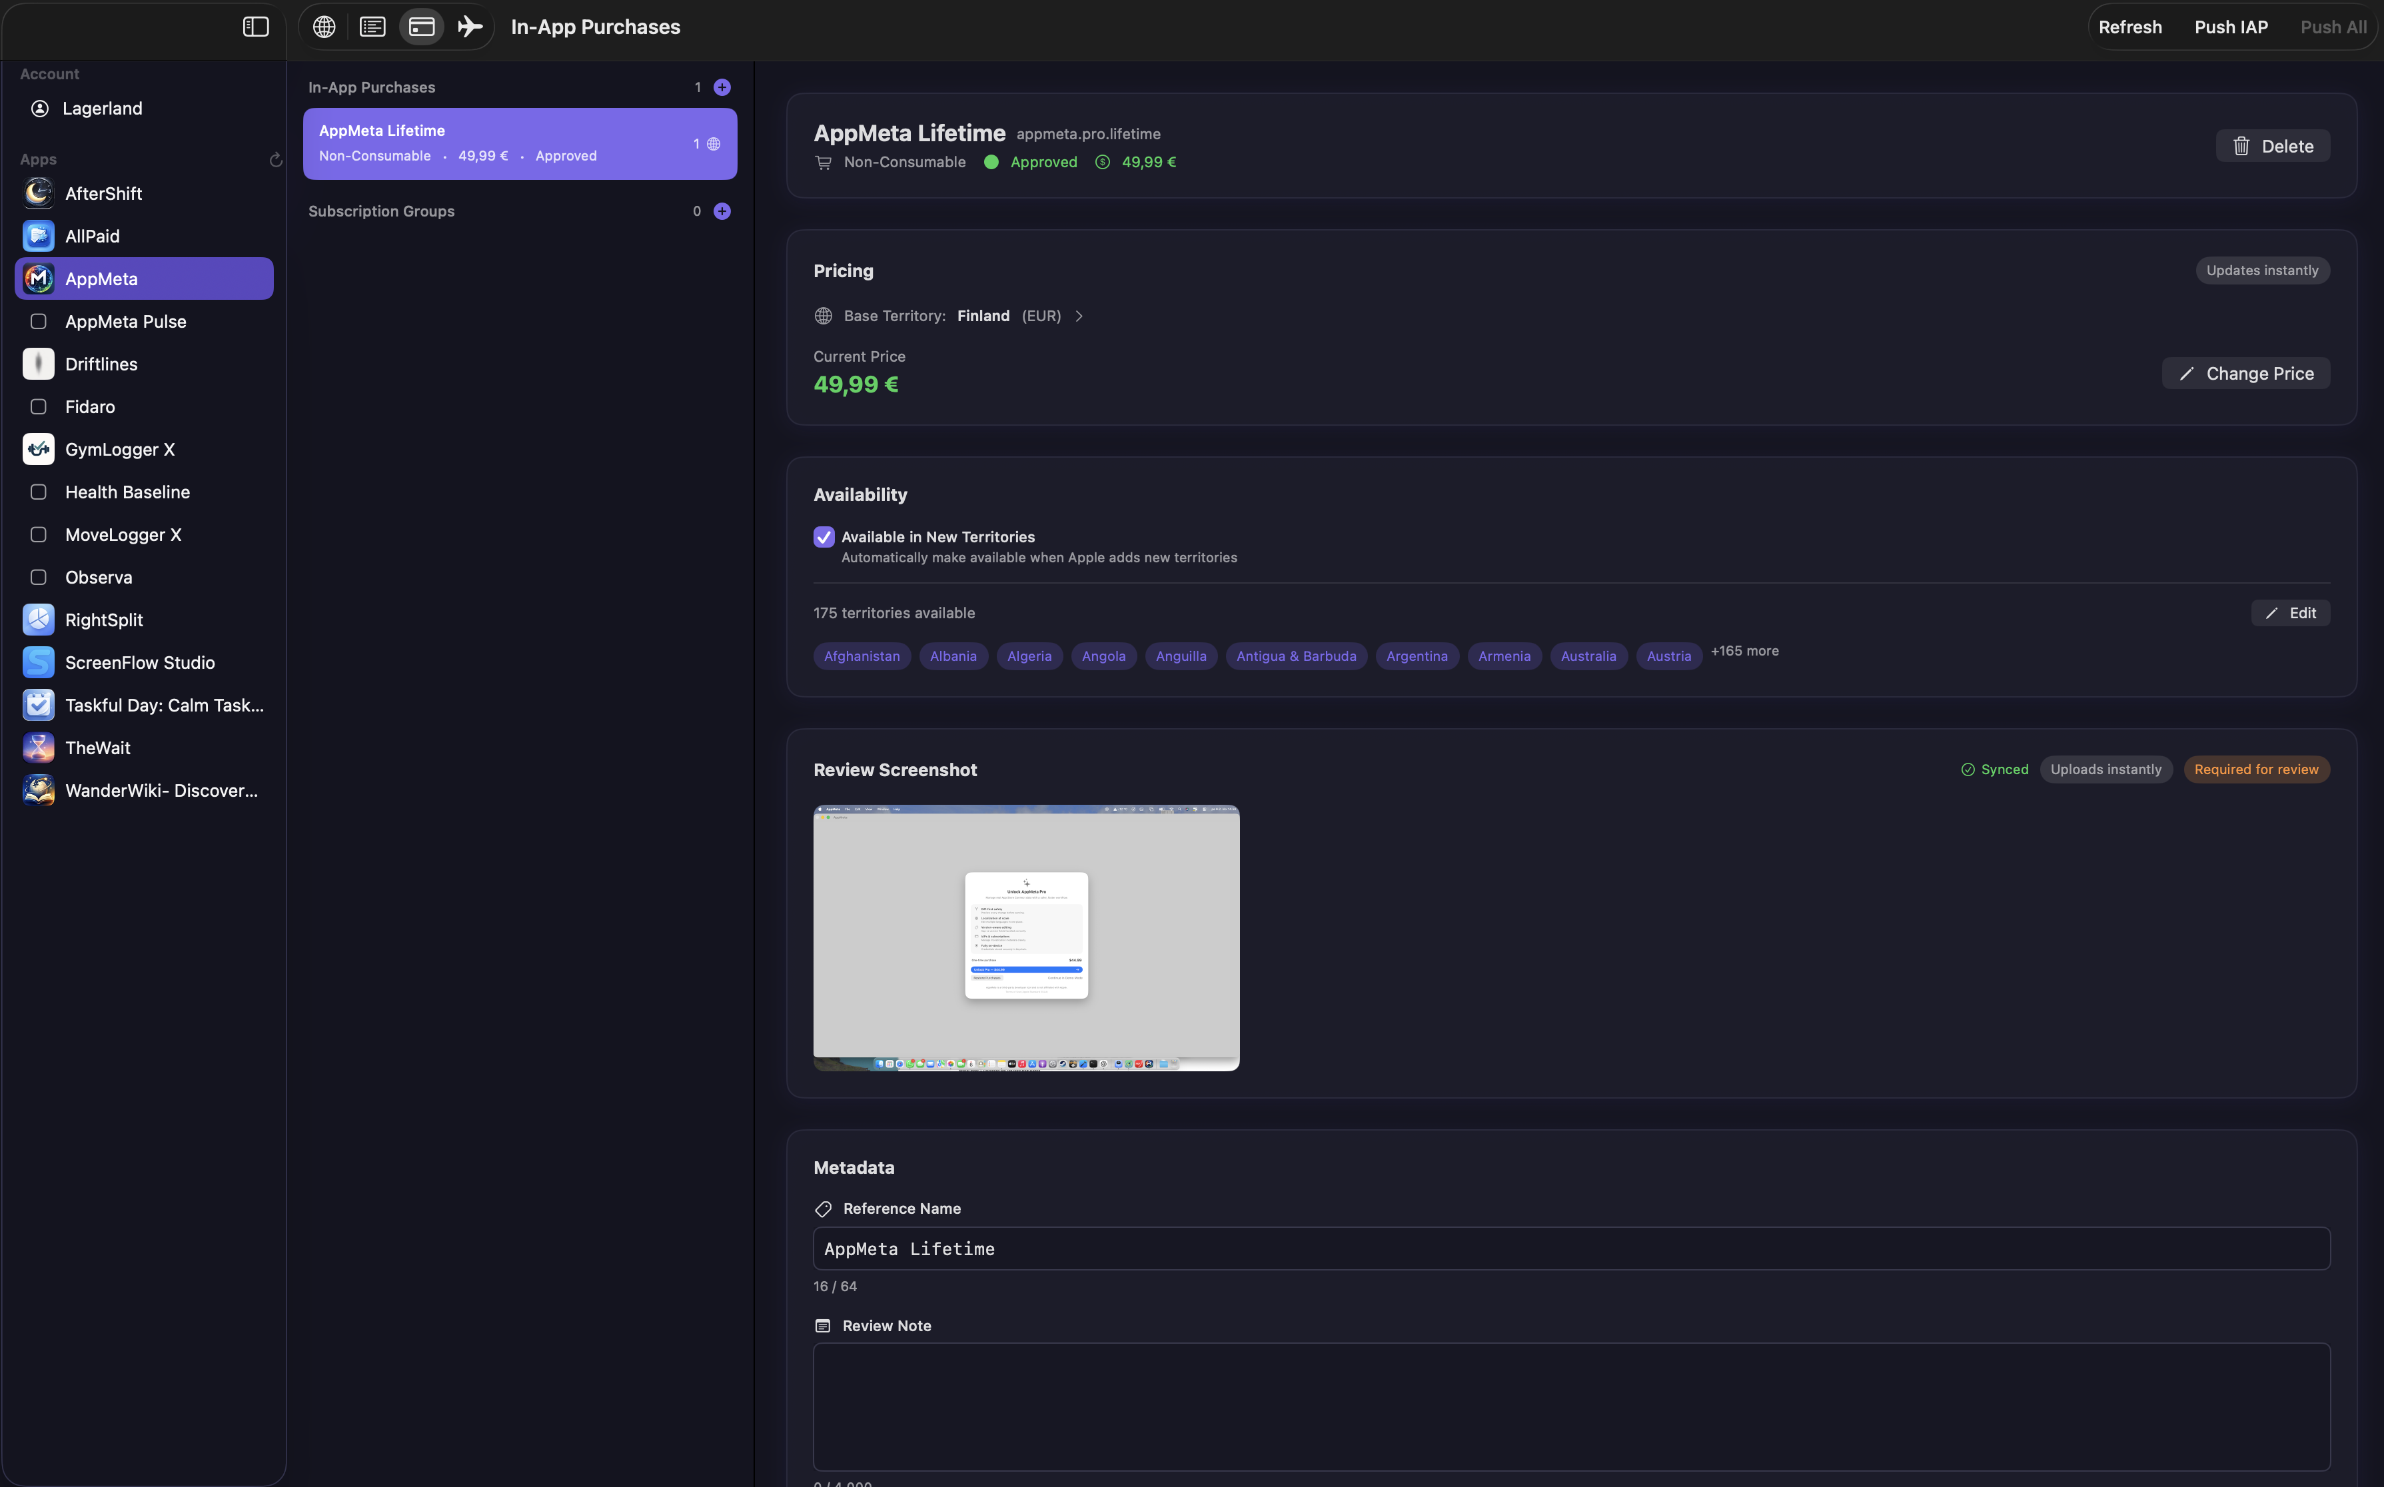This screenshot has width=2384, height=1487.
Task: Refresh the Apps list with the reload icon
Action: pyautogui.click(x=275, y=159)
